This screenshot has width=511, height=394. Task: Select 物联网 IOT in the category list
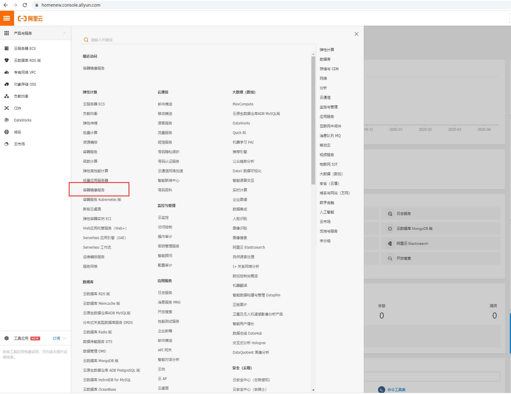click(x=328, y=164)
